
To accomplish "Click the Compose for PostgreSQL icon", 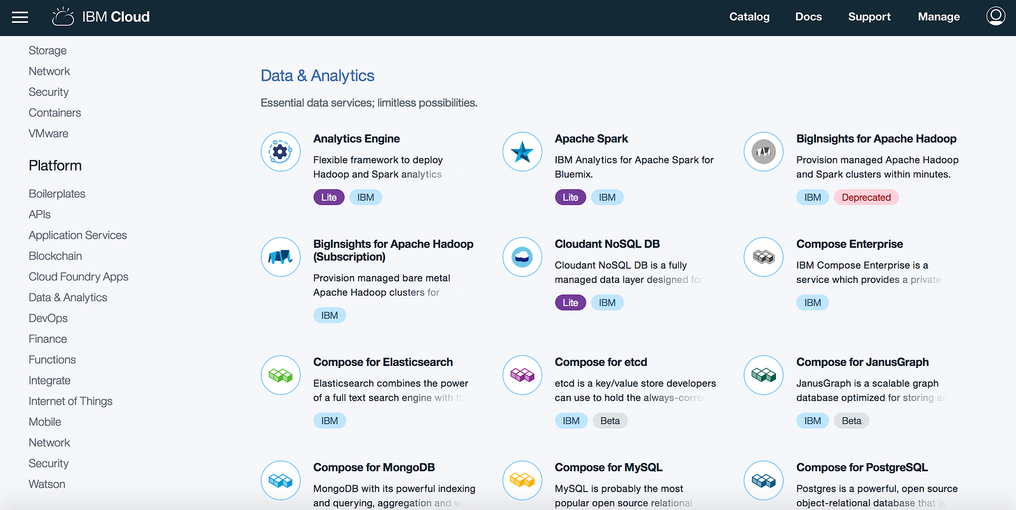I will pyautogui.click(x=763, y=480).
